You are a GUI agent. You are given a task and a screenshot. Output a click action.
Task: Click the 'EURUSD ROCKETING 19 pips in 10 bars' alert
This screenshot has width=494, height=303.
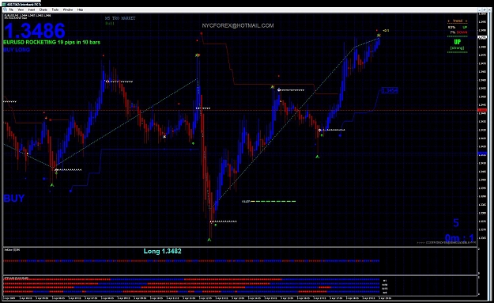click(x=51, y=42)
